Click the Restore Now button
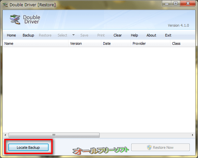This screenshot has width=198, height=158. [161, 147]
